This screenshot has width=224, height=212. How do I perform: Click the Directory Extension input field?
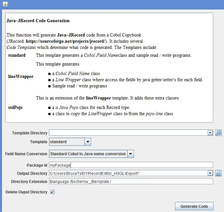click(x=131, y=181)
